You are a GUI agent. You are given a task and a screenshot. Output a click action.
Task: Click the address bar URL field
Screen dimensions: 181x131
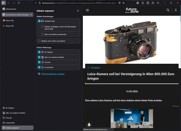click(79, 3)
